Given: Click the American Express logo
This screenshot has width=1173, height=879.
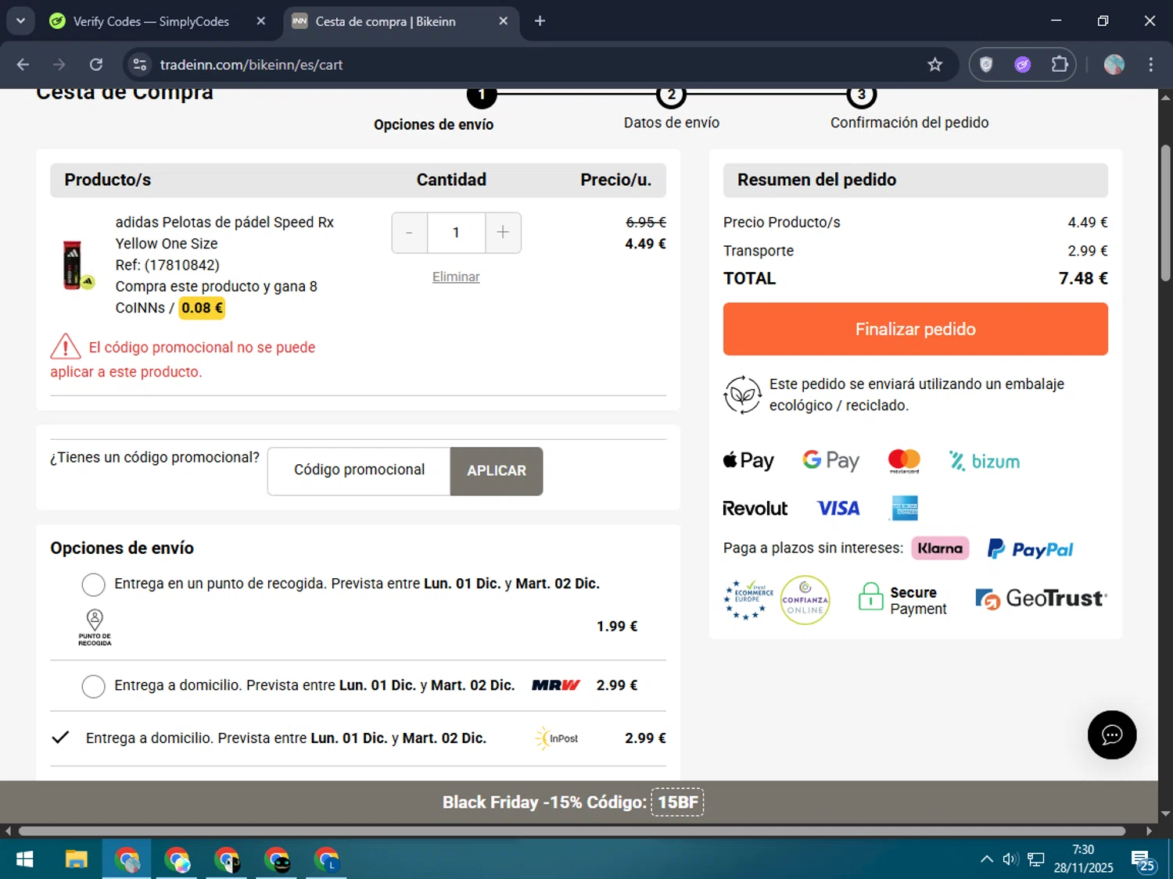Looking at the screenshot, I should coord(905,509).
